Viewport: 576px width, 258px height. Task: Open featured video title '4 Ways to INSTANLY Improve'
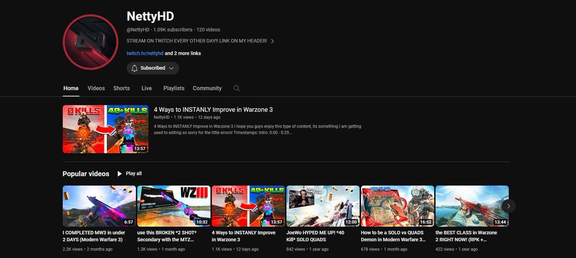[213, 109]
